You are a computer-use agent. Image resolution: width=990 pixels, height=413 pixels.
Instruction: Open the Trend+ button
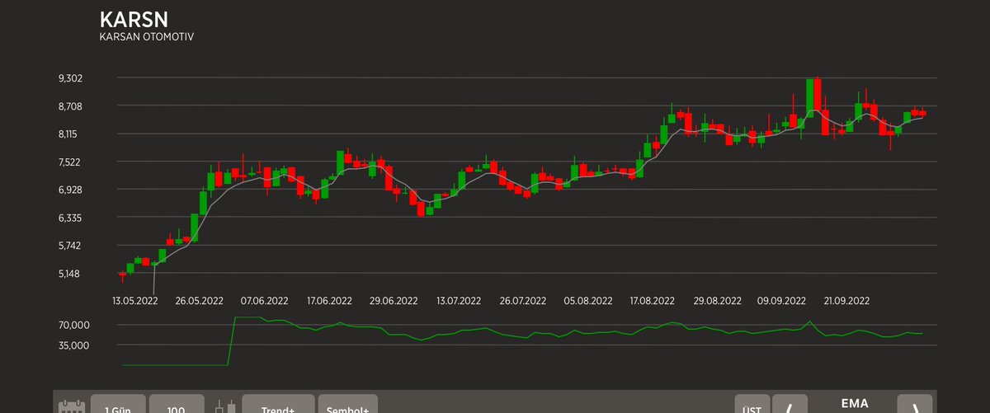click(278, 404)
